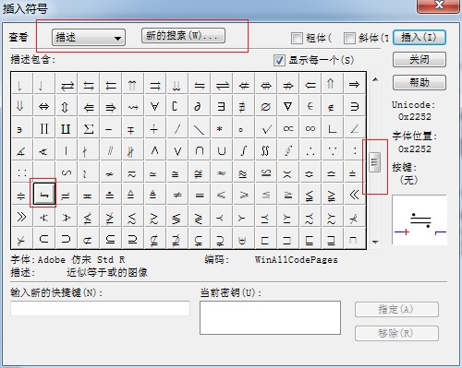Image resolution: width=462 pixels, height=368 pixels.
Task: Click the 关闭 button
Action: (419, 59)
